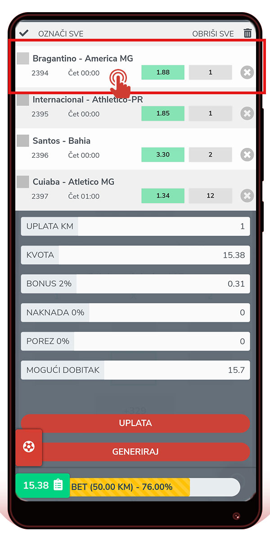270x541 pixels.
Task: Tap OBRIŠI SVE to clear ticket
Action: point(213,34)
